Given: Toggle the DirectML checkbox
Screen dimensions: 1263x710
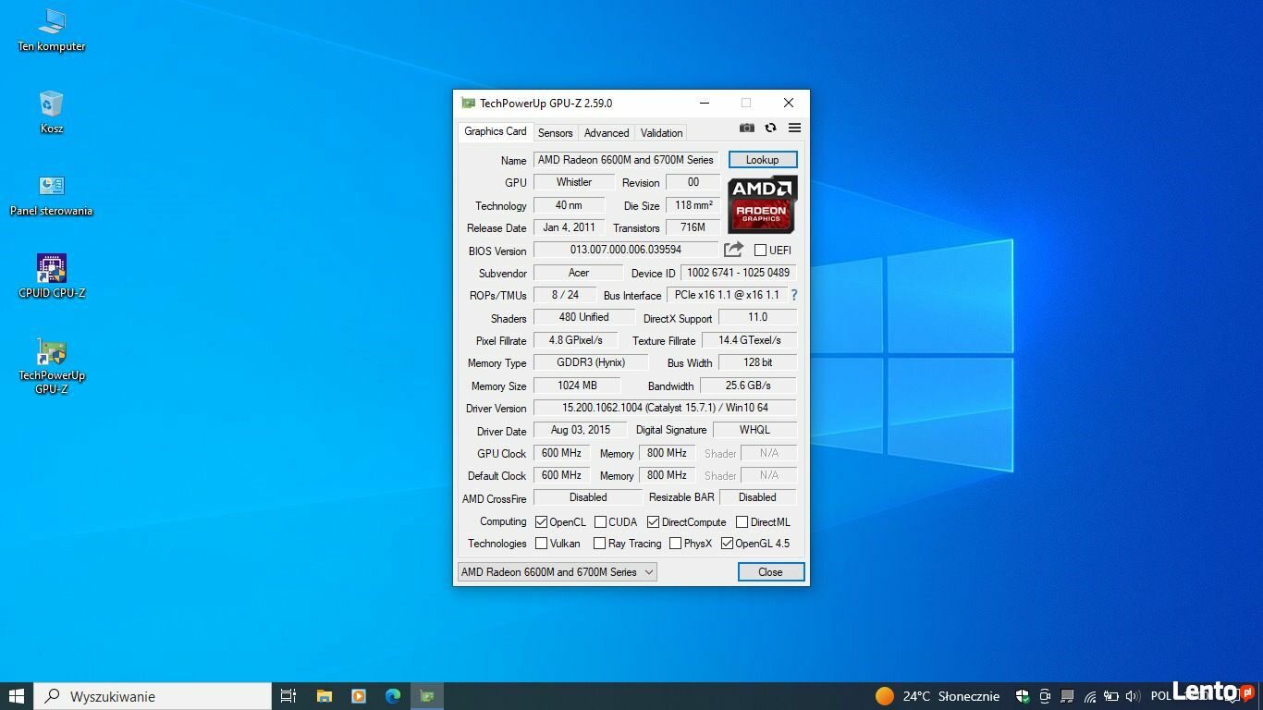Looking at the screenshot, I should tap(742, 522).
